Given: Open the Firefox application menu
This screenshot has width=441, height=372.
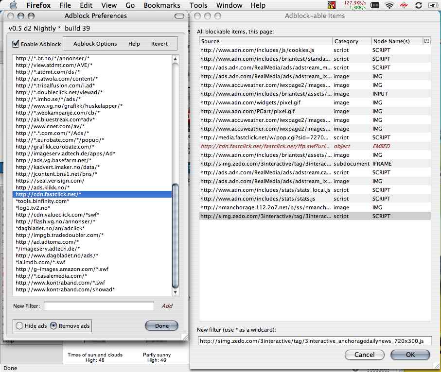Looking at the screenshot, I should [38, 5].
